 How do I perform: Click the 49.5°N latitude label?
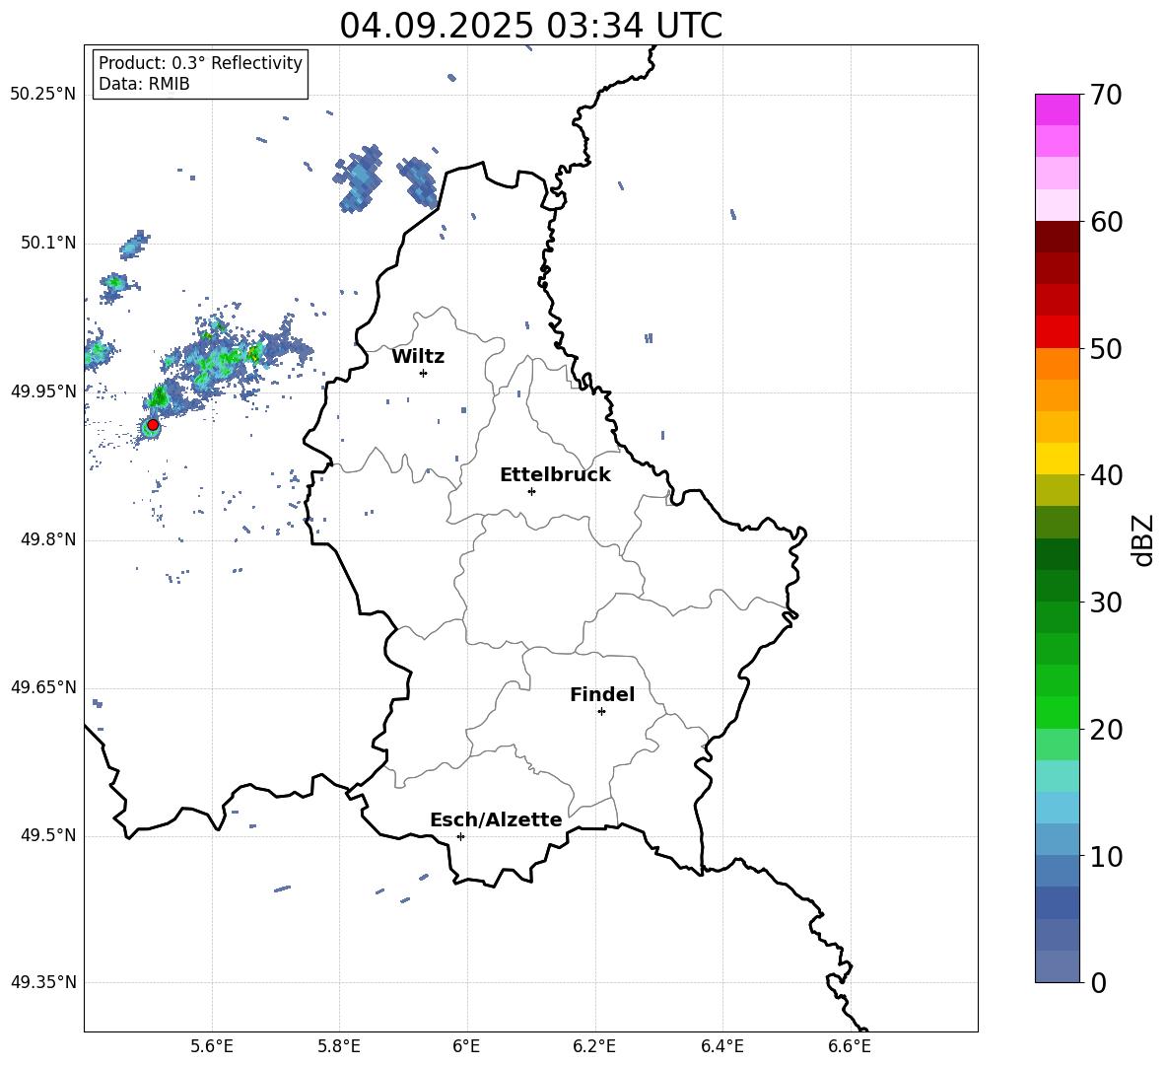pyautogui.click(x=48, y=835)
